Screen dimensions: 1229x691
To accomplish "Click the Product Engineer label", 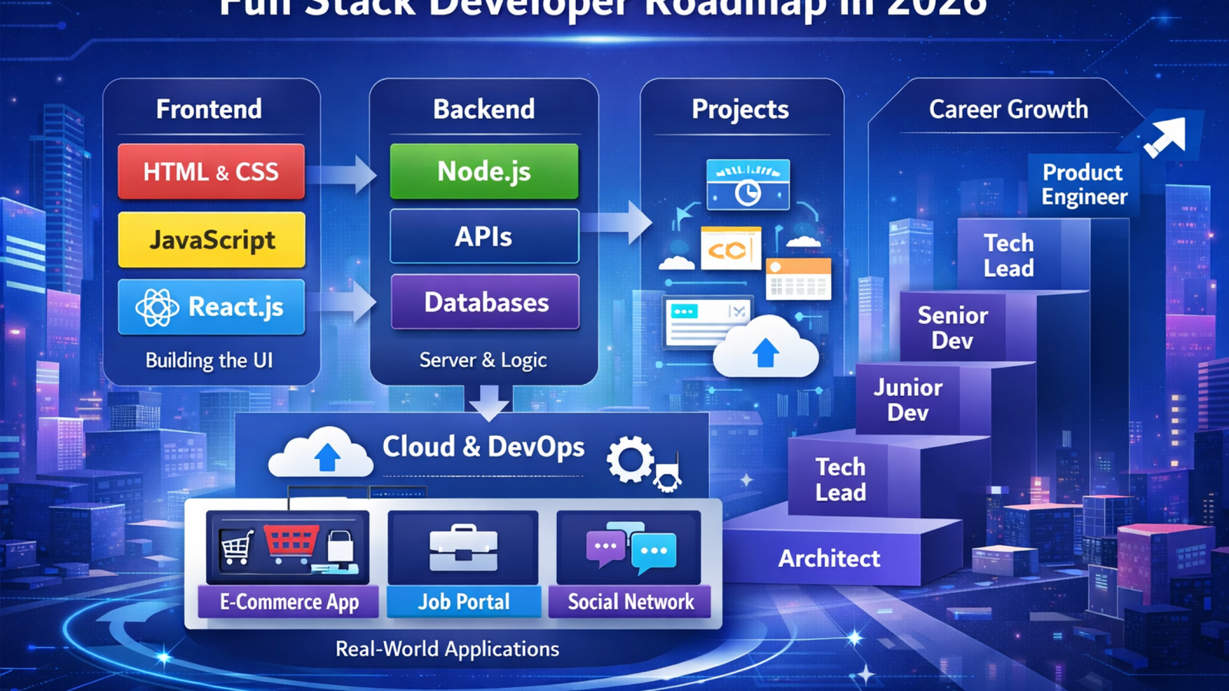I will [1085, 183].
